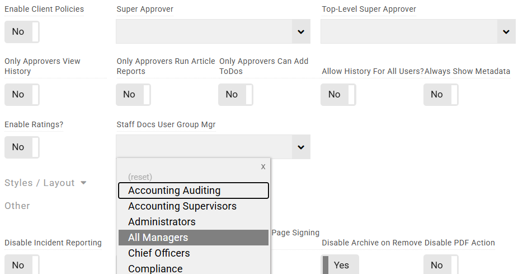Toggle Always Show Metadata switch

click(x=441, y=94)
